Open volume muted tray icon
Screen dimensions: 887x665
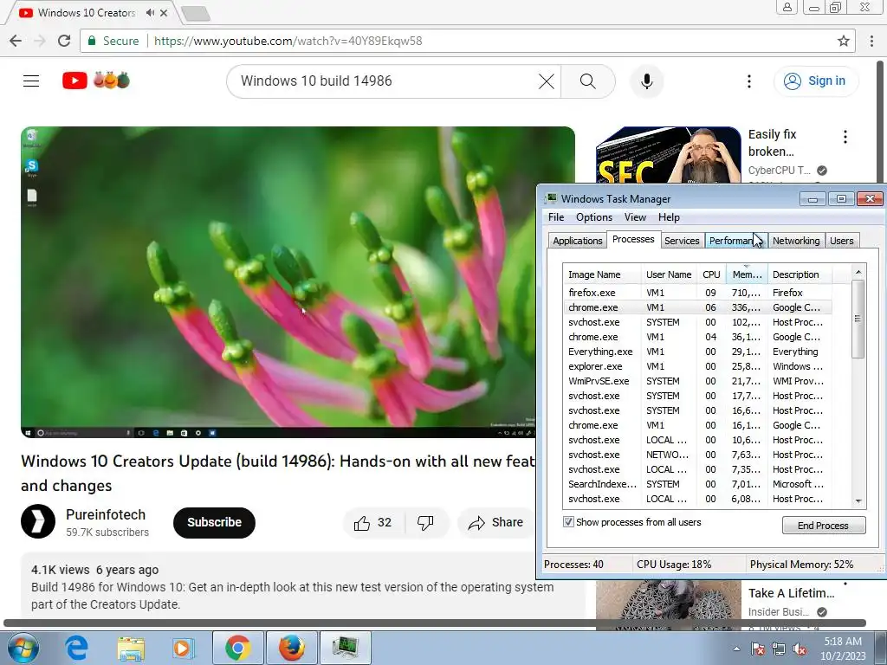point(800,649)
